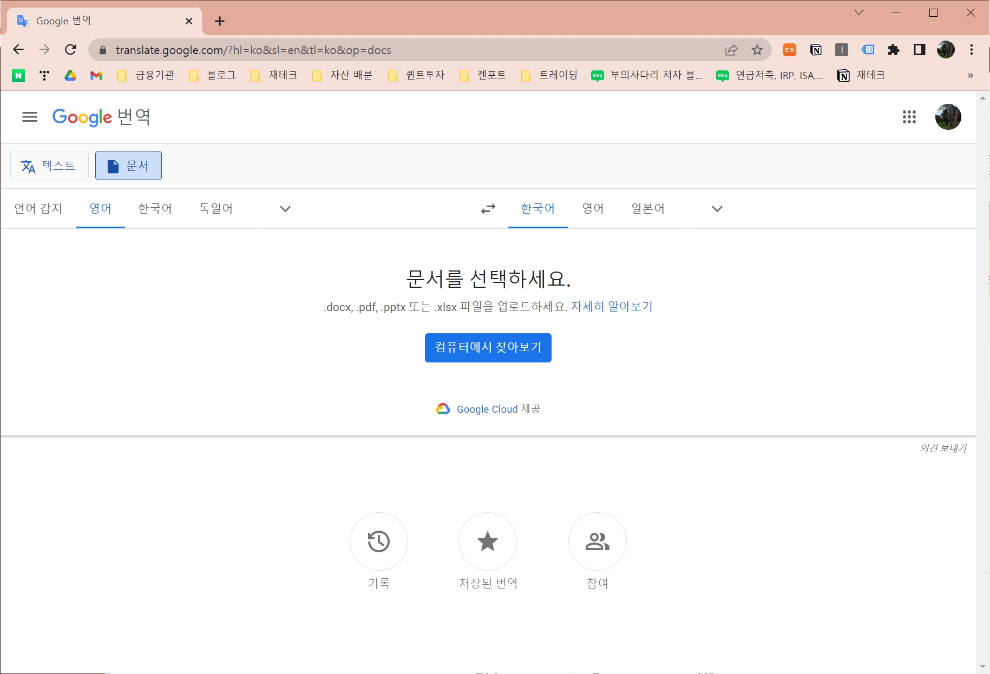Switch to the 문서 translation mode

tap(128, 166)
